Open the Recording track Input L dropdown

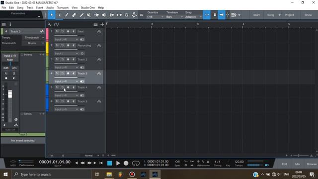[66, 53]
